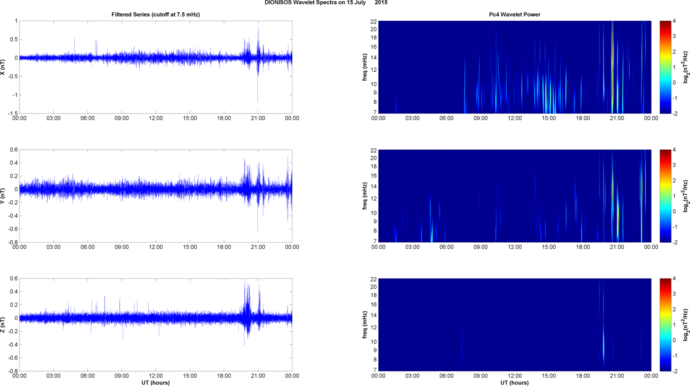Click the X component filtered time series plot
The image size is (690, 386).
tap(156, 67)
